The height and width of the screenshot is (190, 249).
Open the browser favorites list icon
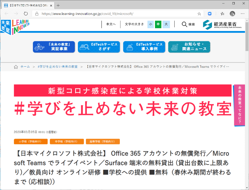[x=222, y=14]
